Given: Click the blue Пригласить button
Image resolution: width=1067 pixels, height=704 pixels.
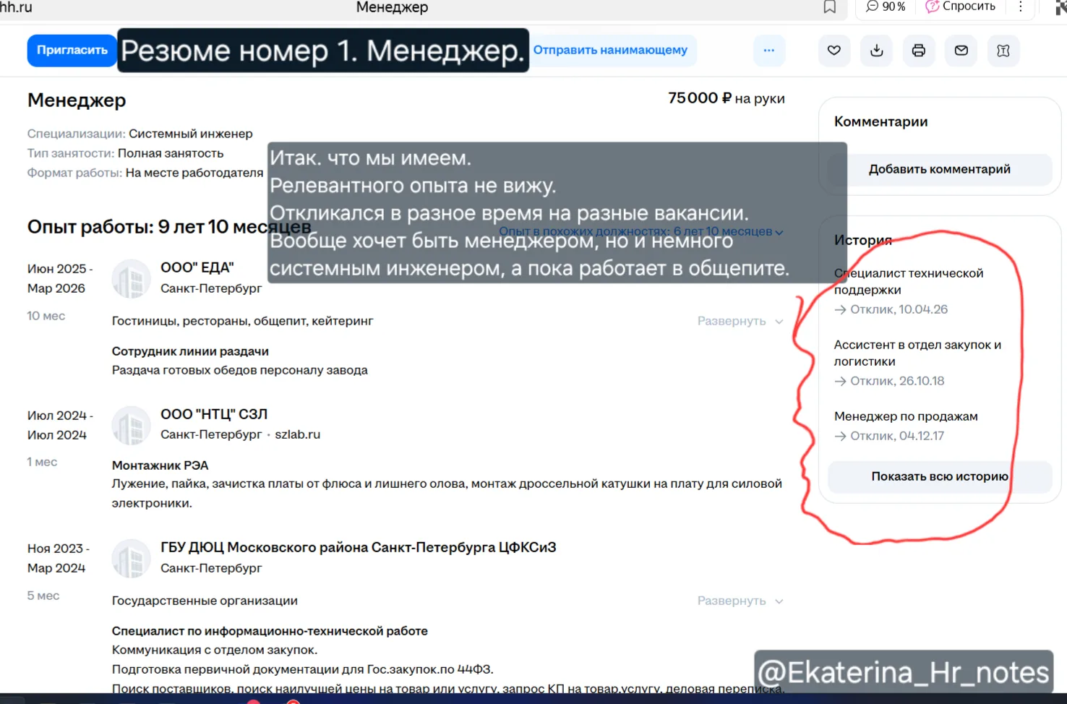Looking at the screenshot, I should (72, 51).
